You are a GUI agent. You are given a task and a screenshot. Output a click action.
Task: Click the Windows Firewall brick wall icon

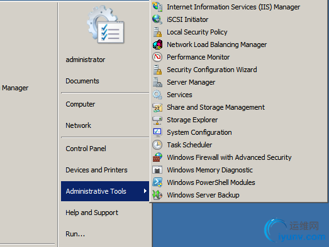pos(157,157)
